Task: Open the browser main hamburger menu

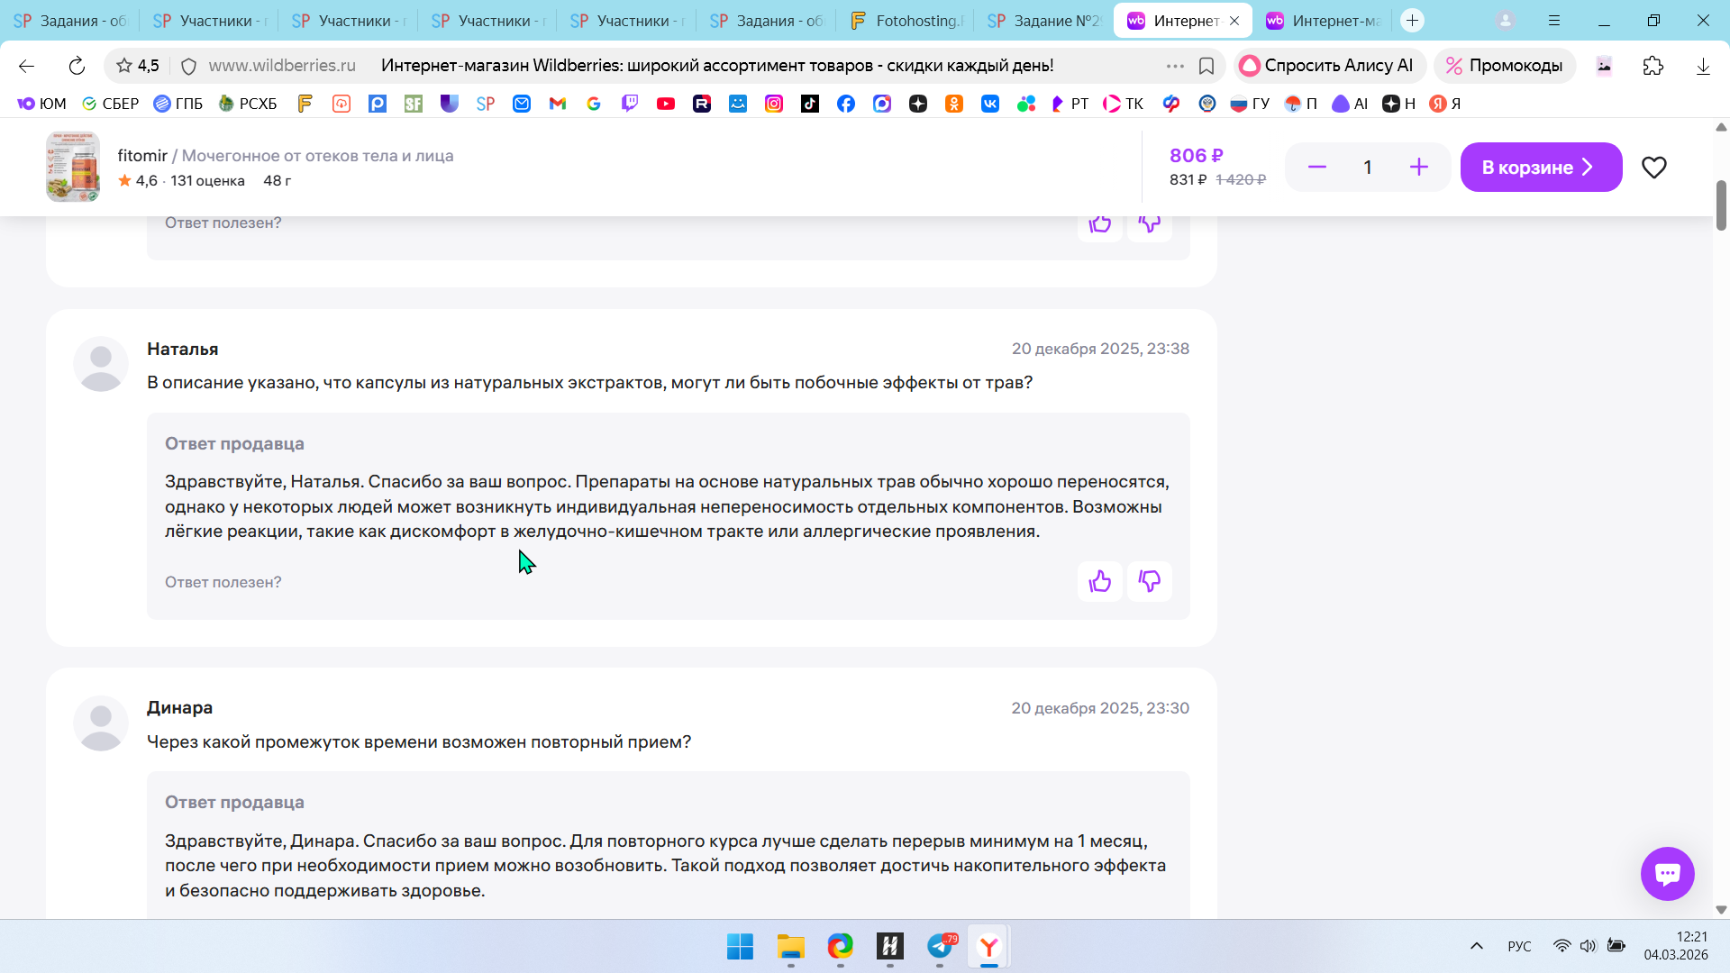Action: coord(1554,21)
